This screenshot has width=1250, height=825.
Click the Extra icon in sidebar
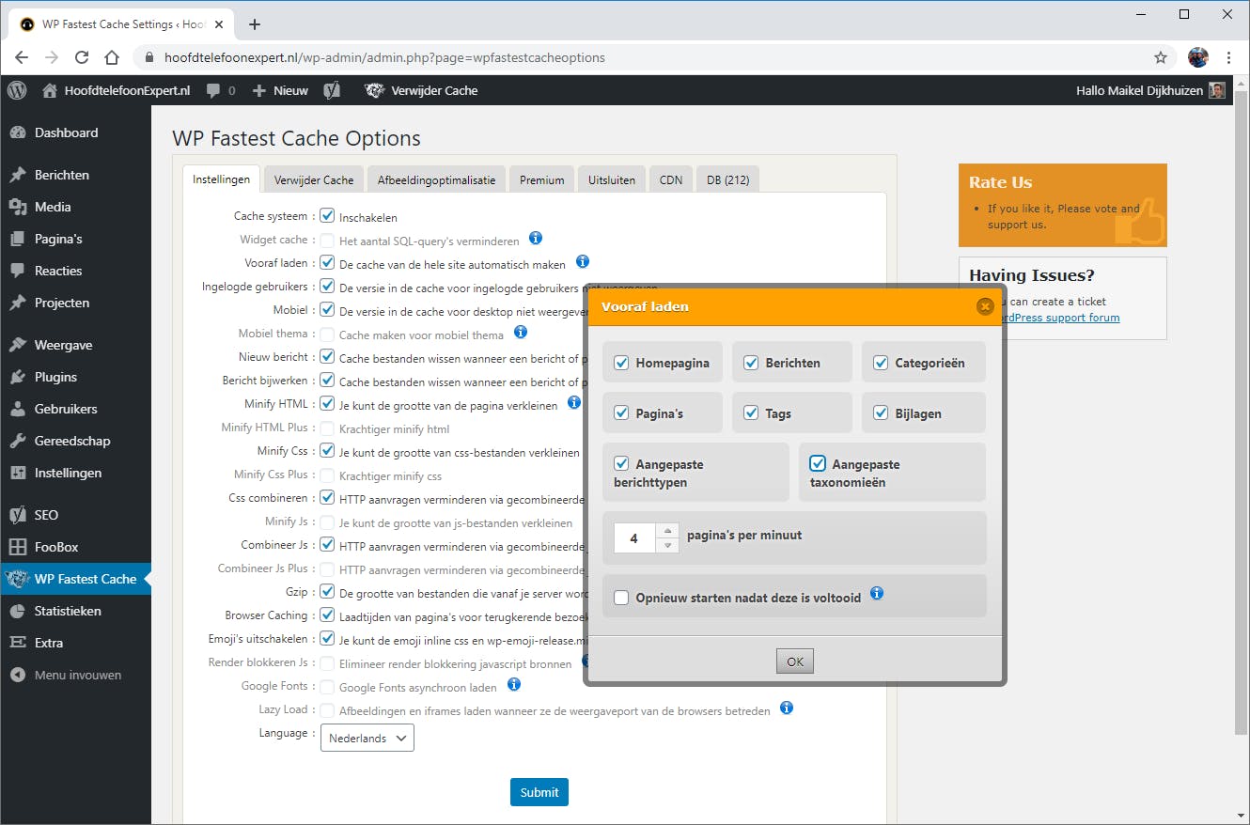(17, 643)
